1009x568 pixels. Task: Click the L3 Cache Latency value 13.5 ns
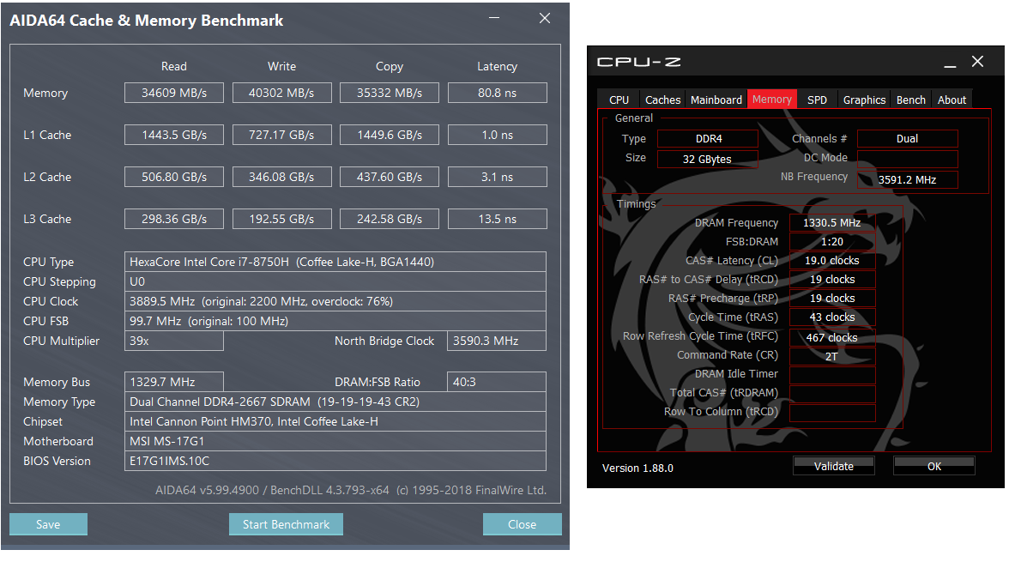click(x=498, y=220)
